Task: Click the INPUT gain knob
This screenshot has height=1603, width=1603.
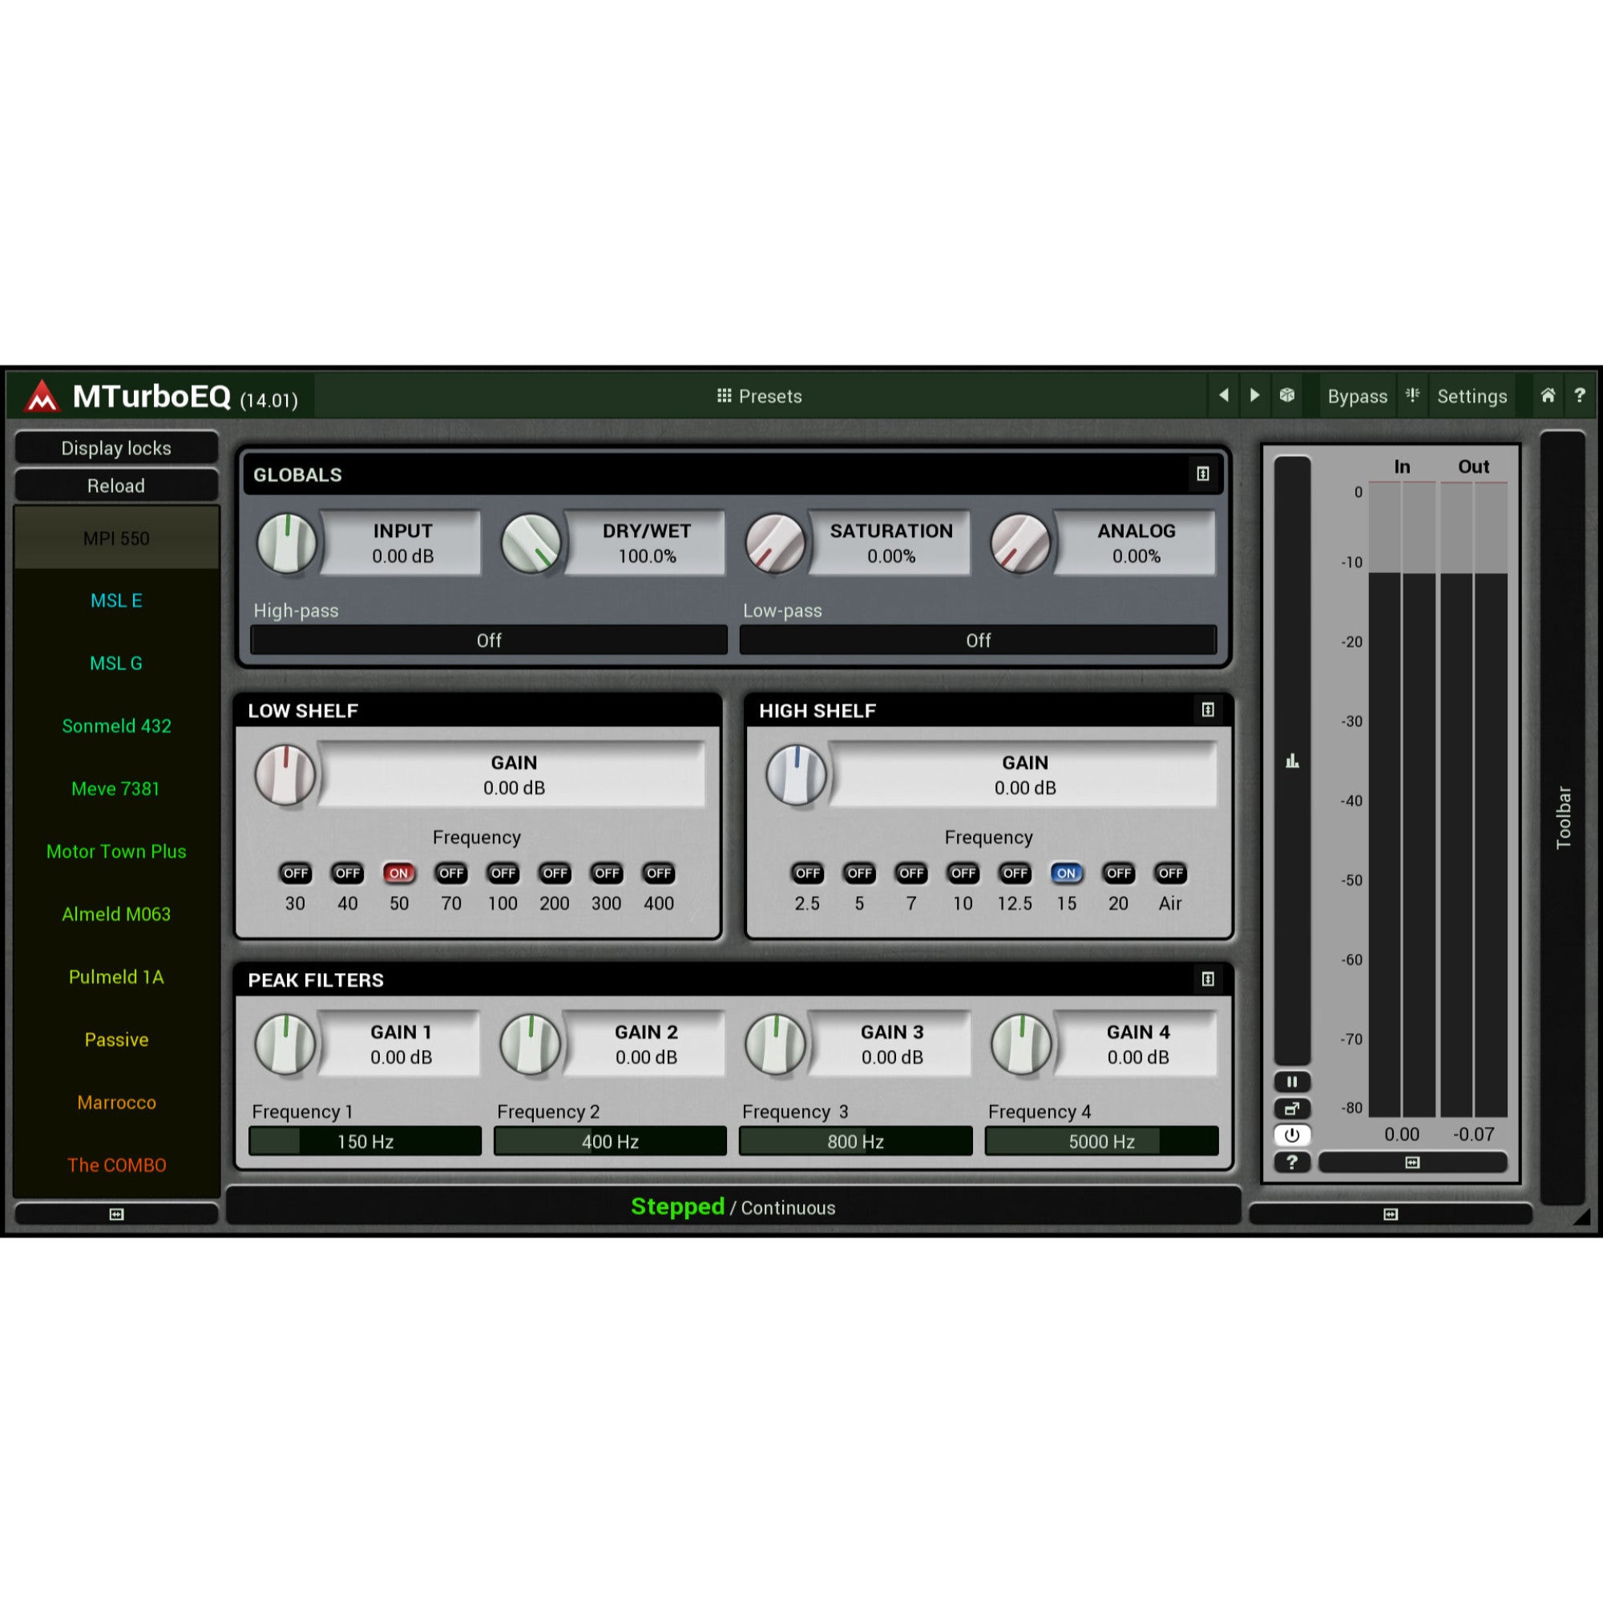Action: coord(286,543)
